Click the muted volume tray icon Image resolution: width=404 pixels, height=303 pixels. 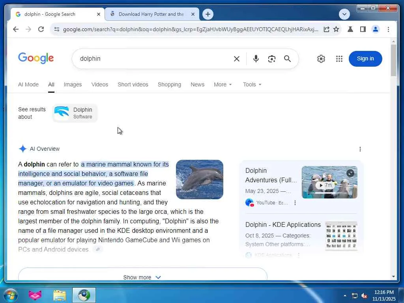(x=364, y=296)
